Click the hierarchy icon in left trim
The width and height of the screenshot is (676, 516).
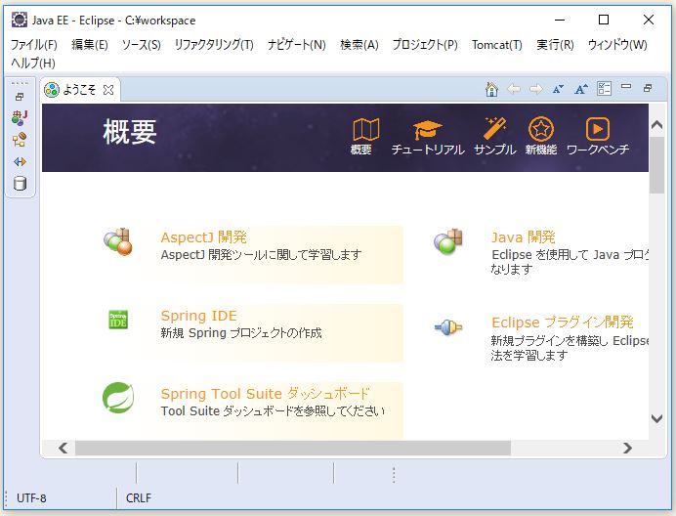click(20, 140)
